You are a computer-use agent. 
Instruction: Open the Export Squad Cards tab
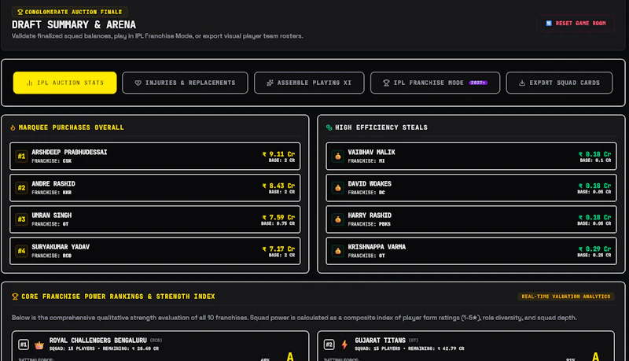(x=559, y=83)
